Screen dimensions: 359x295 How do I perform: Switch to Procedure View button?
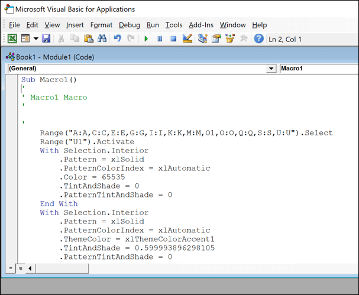click(11, 268)
